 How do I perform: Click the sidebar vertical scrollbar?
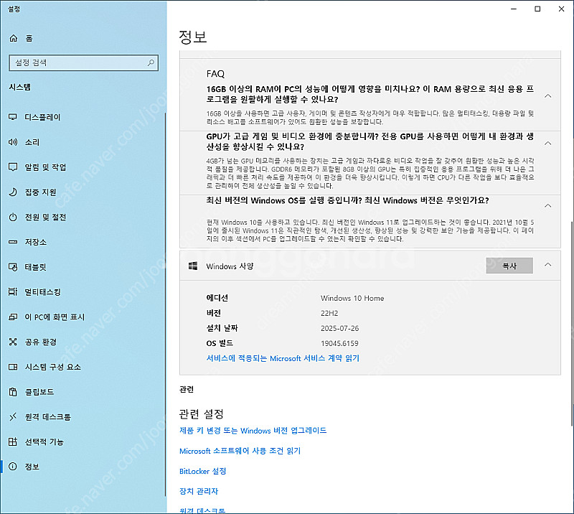pos(165,304)
